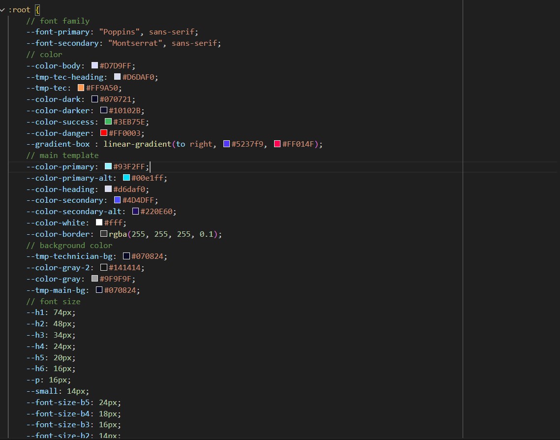The height and width of the screenshot is (440, 560).
Task: Click the #FF014F gradient color swatch
Action: pos(278,144)
